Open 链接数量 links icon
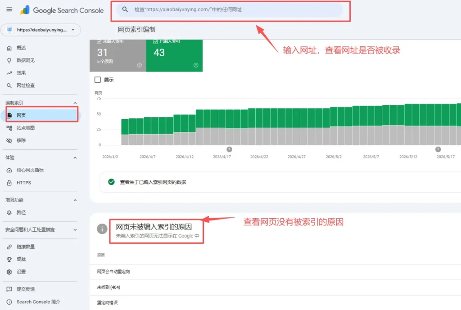Image resolution: width=461 pixels, height=310 pixels. pyautogui.click(x=9, y=247)
